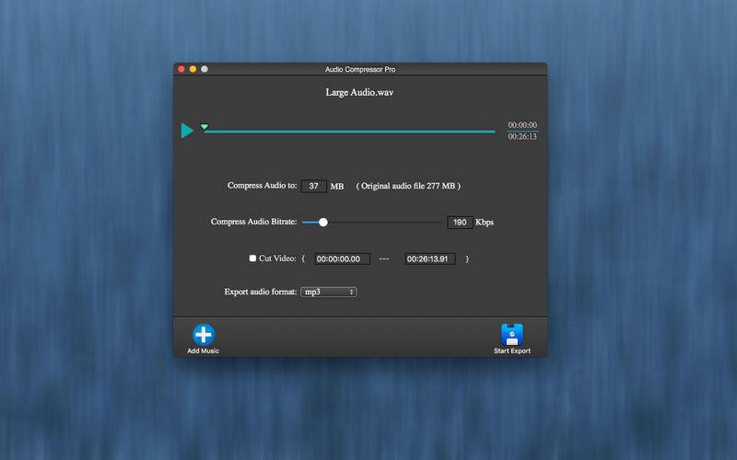
Task: Minimize the window with the yellow button
Action: coord(193,69)
